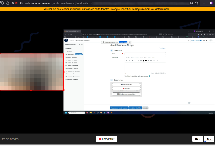Click the picture-in-picture icon in address bar
This screenshot has height=146, width=215.
tap(192, 3)
